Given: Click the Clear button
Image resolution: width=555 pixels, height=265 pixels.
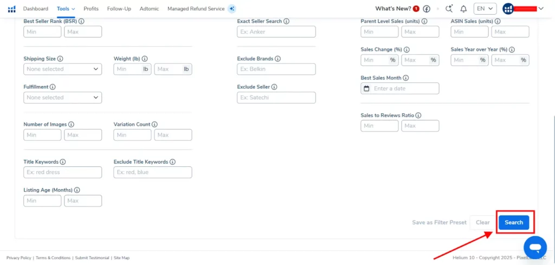Looking at the screenshot, I should (482, 222).
